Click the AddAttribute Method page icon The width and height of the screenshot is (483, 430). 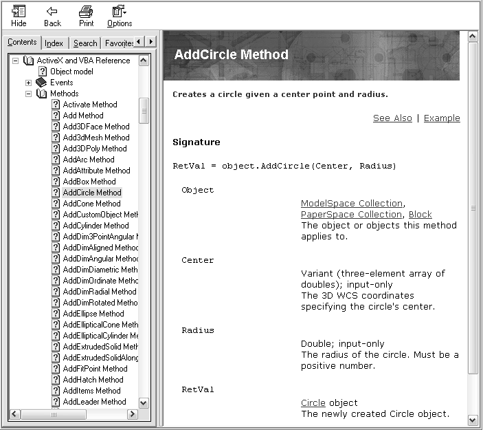56,171
